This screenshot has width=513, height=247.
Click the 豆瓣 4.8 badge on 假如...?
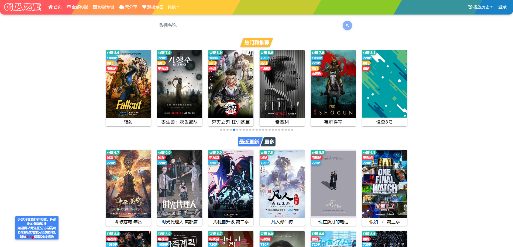(x=369, y=153)
